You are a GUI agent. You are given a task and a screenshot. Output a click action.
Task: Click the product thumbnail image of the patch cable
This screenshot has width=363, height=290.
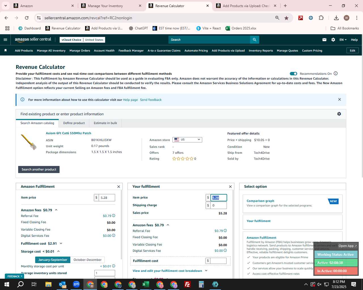(29, 142)
